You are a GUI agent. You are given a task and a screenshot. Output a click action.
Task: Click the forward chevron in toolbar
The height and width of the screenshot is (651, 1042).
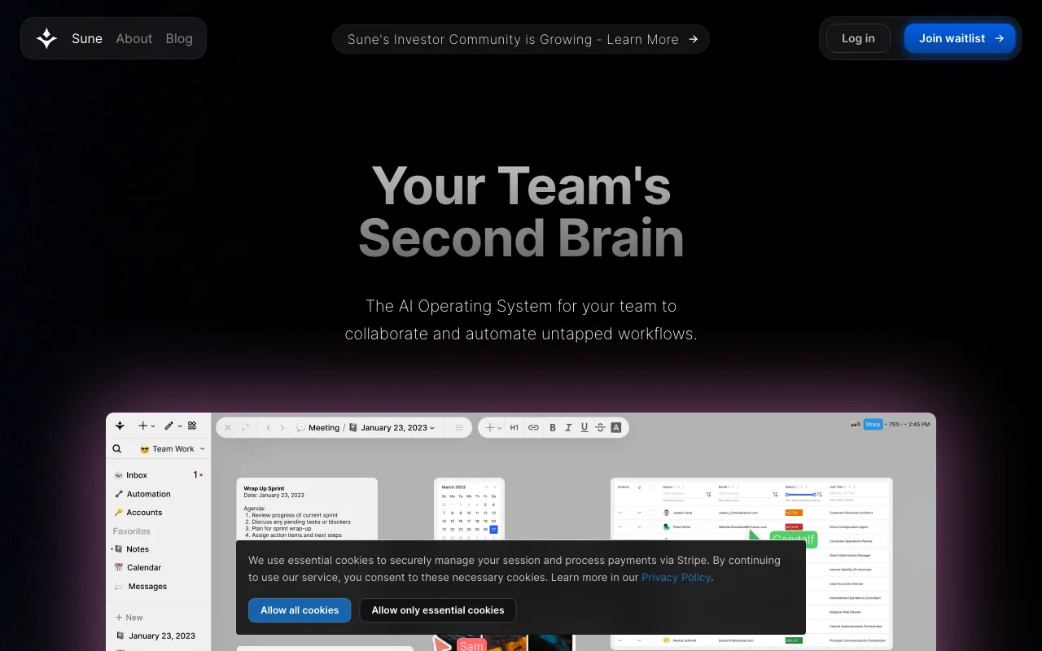(x=282, y=427)
